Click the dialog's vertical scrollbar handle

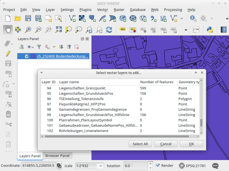[201, 123]
